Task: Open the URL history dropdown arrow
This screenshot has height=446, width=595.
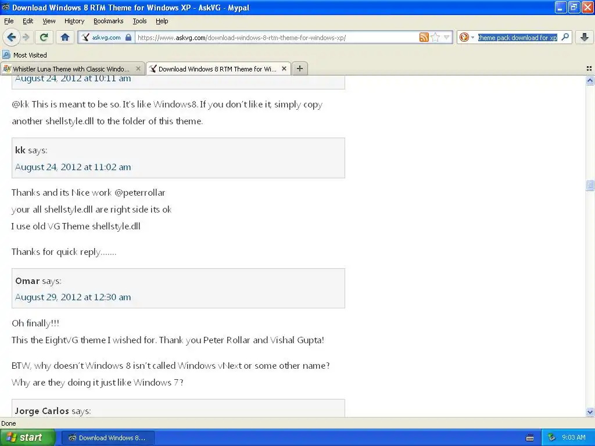Action: point(447,37)
